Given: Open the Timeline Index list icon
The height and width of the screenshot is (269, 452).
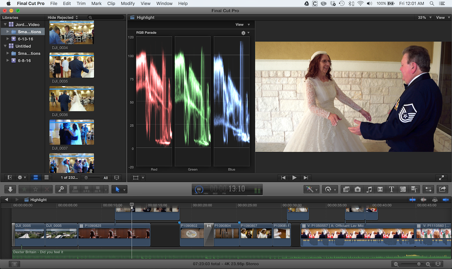Looking at the screenshot, I should [14, 264].
